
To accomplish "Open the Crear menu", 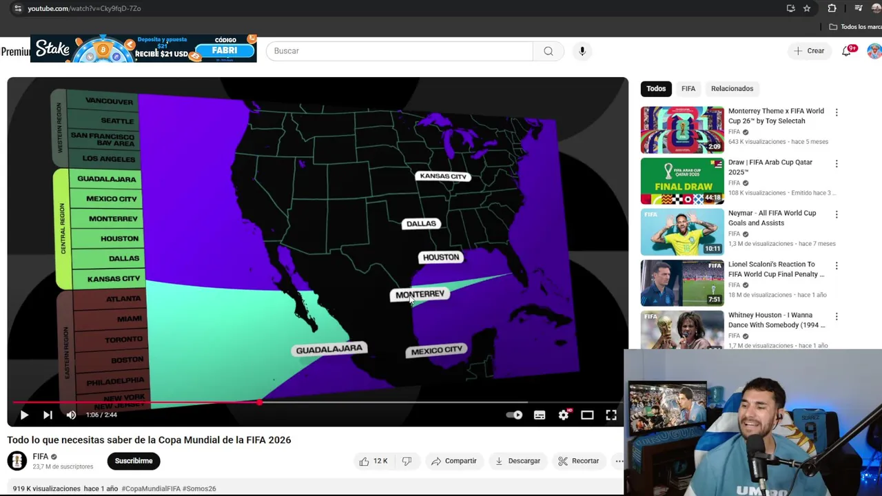I will point(809,51).
